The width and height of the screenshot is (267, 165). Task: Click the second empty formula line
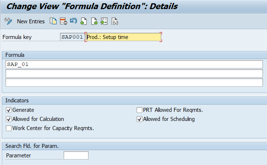(134, 73)
